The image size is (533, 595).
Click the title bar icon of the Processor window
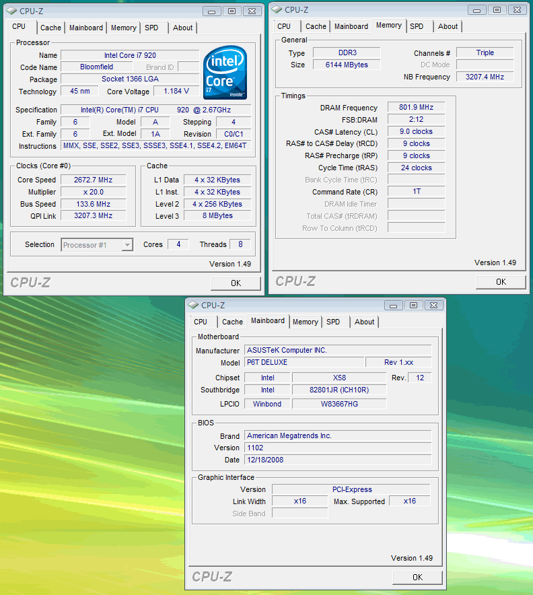click(11, 11)
